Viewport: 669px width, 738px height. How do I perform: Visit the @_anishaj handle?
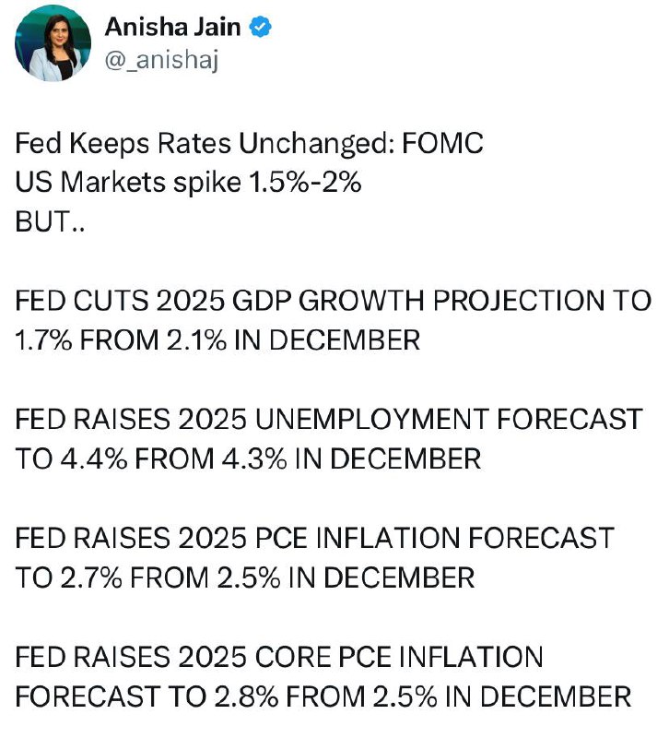[162, 60]
